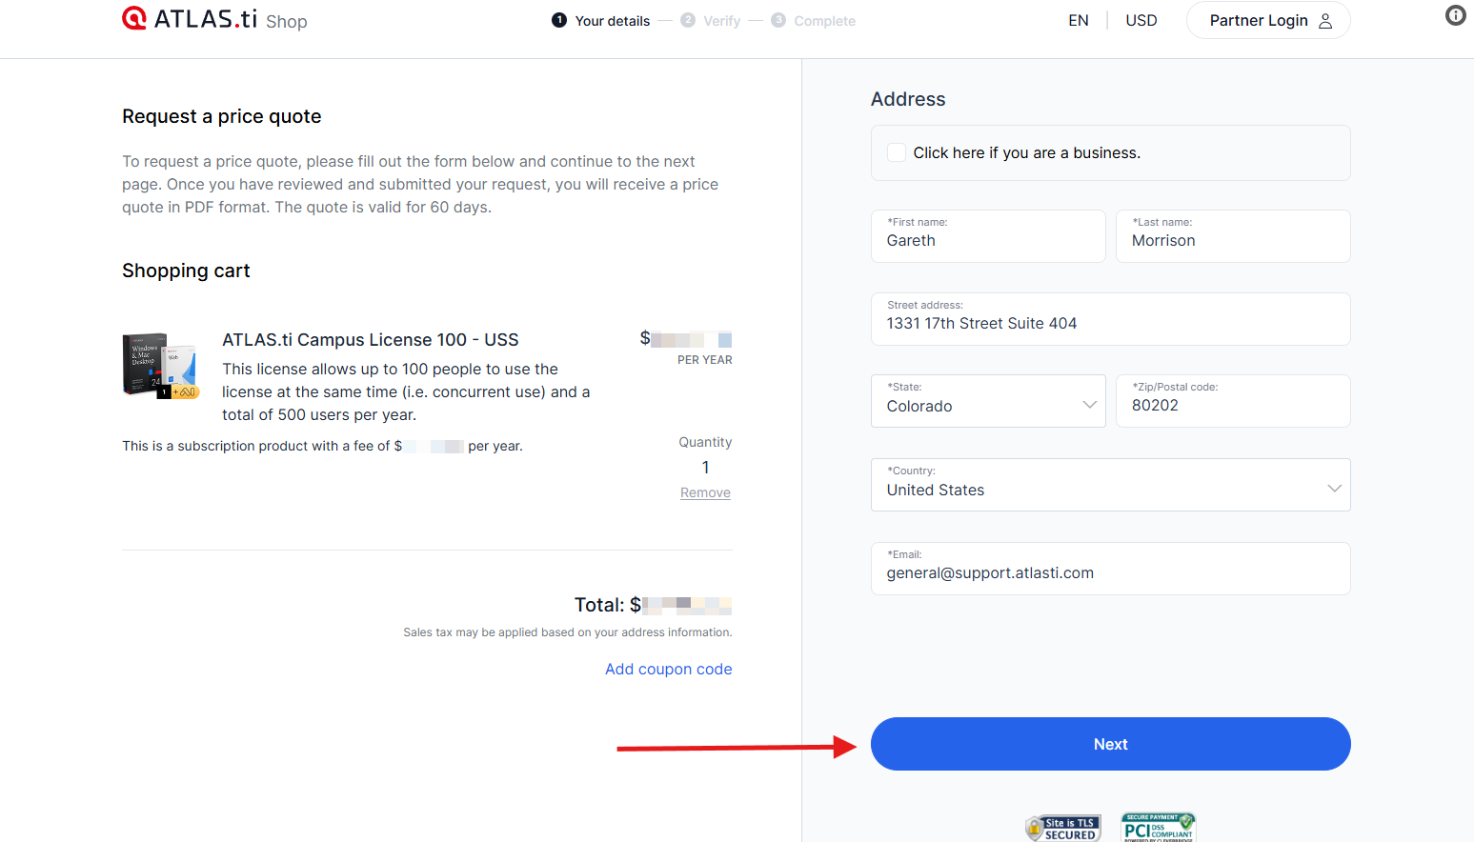Open the State dropdown showing Colorado

pyautogui.click(x=988, y=401)
